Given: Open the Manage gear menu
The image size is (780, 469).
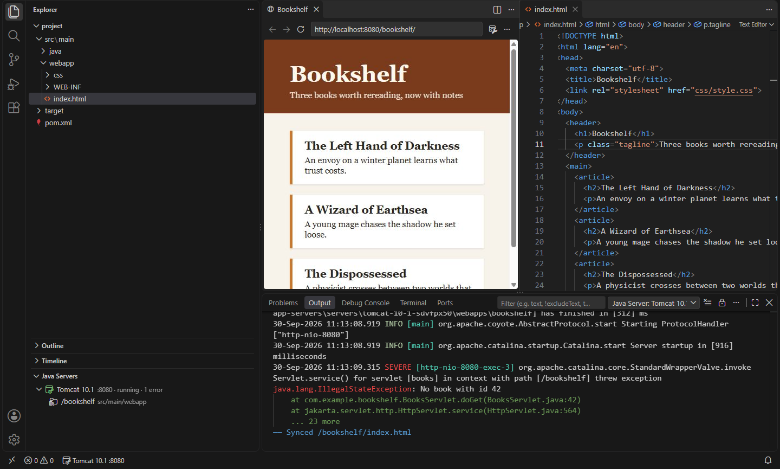Looking at the screenshot, I should pyautogui.click(x=14, y=440).
